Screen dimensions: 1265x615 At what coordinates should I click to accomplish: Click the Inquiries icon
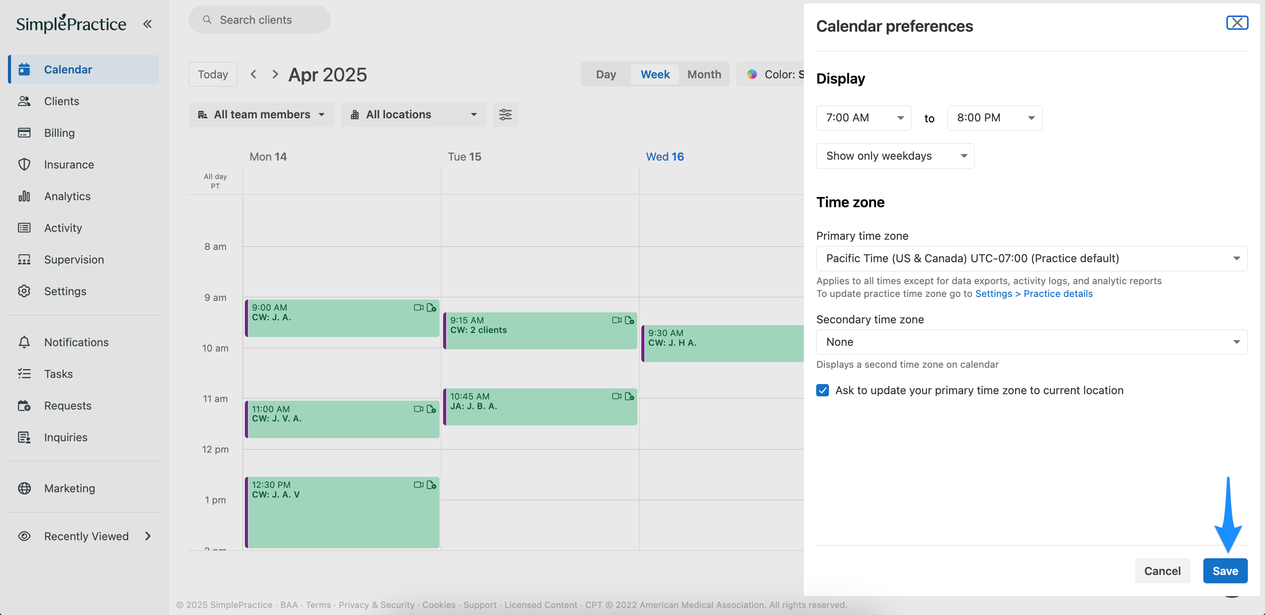coord(24,437)
